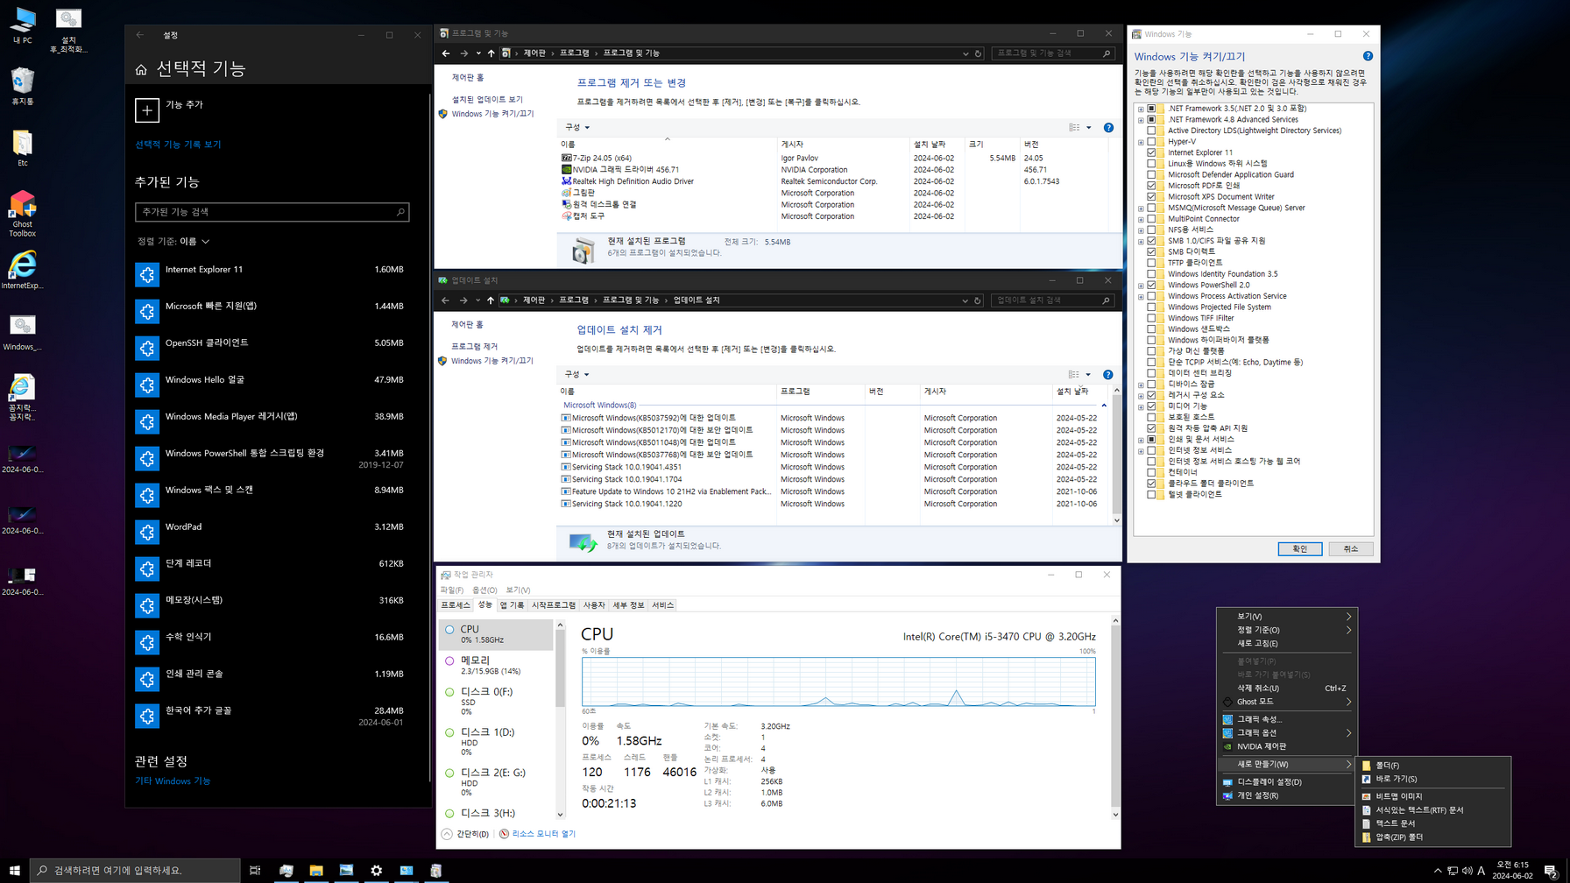The image size is (1570, 883).
Task: Open the Ghost Toolbox desktop icon
Action: 23,213
